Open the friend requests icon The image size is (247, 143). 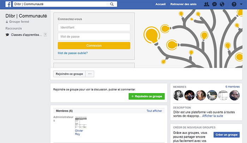206,4
